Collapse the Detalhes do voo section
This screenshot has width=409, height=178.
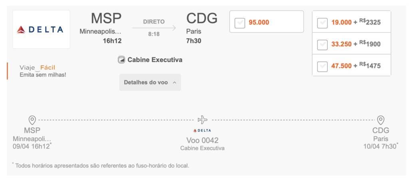click(x=150, y=82)
